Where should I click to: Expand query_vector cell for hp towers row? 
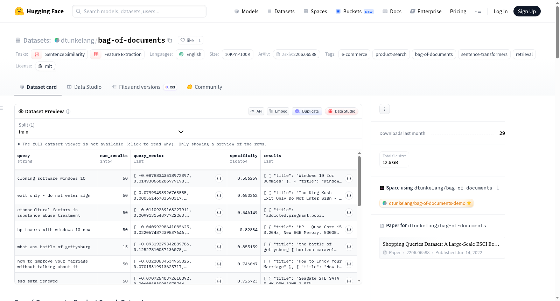219,230
